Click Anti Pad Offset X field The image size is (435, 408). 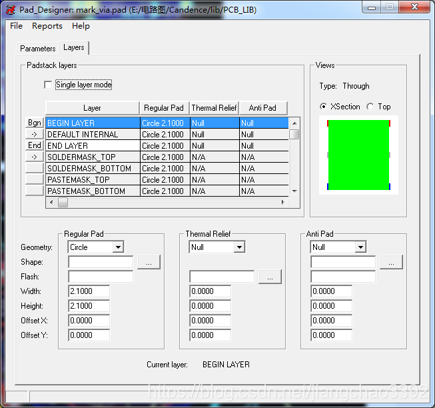pos(331,321)
